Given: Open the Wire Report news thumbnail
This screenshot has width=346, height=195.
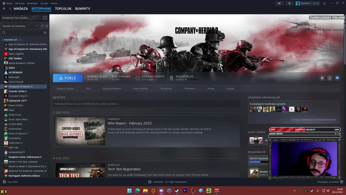Looking at the screenshot, I should (80, 131).
